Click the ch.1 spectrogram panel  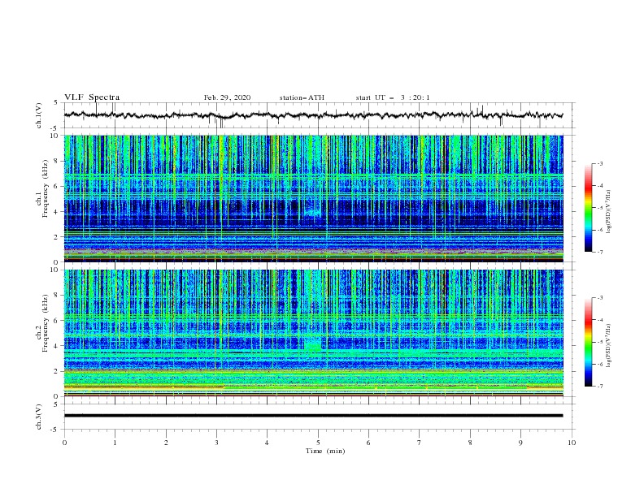314,198
